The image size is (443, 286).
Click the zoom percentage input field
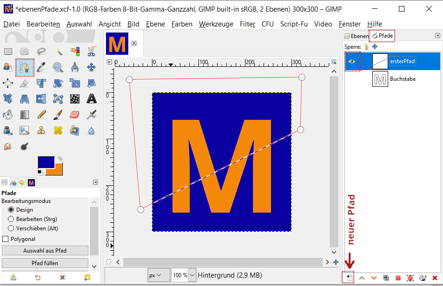pos(180,275)
